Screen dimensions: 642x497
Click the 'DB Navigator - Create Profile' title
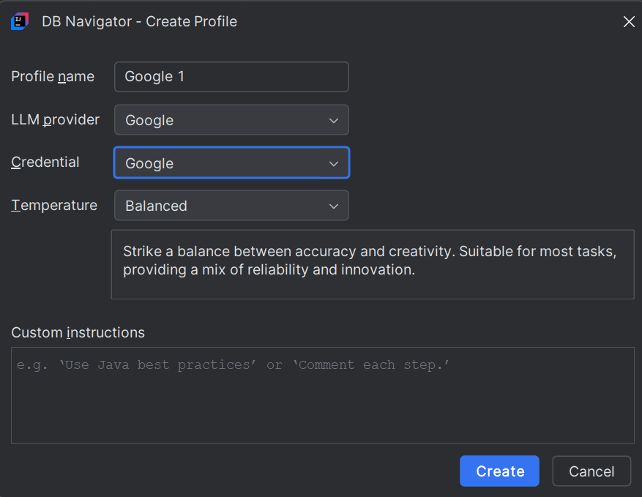tap(139, 21)
